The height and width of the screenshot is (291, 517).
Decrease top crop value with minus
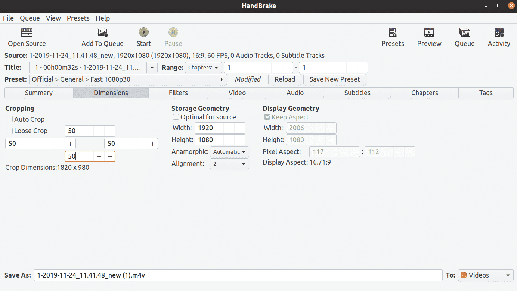tap(99, 131)
